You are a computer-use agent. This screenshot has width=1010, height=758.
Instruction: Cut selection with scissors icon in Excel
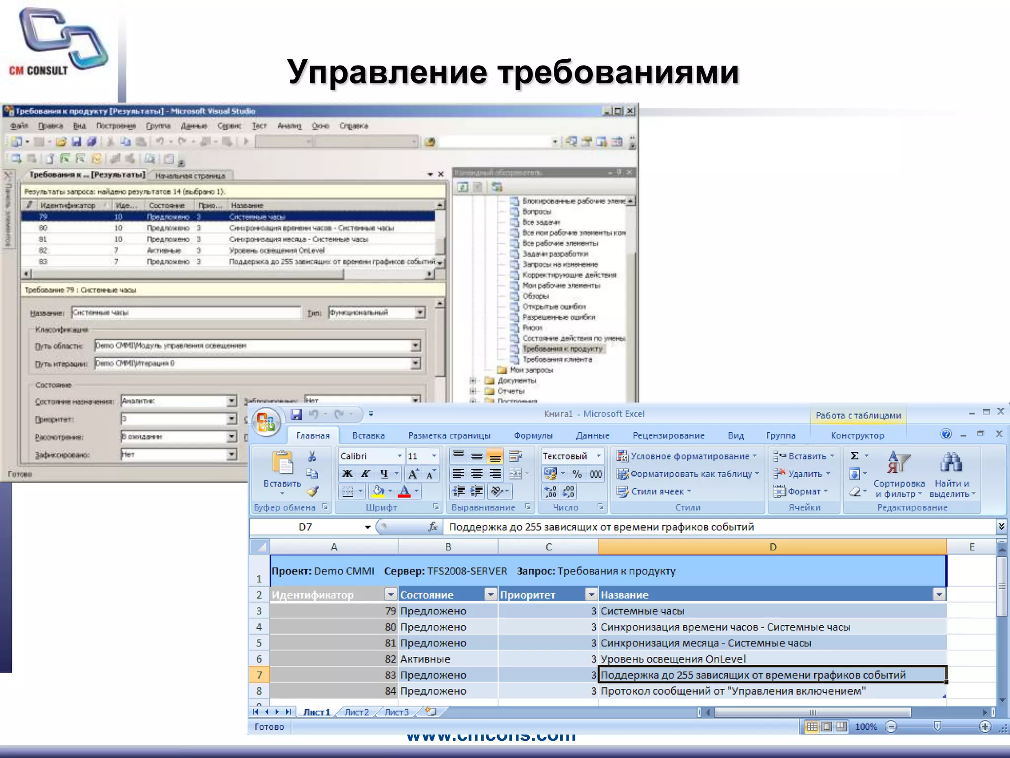click(x=312, y=456)
